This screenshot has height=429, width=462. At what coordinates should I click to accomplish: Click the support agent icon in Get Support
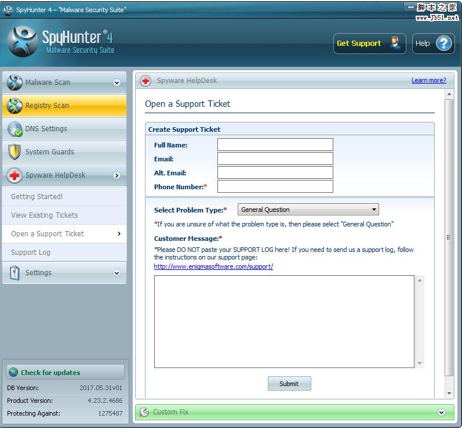[x=395, y=43]
